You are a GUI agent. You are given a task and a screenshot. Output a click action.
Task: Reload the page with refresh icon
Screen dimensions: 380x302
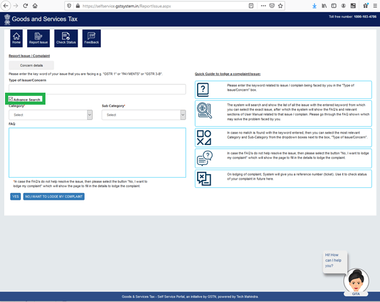pyautogui.click(x=25, y=6)
